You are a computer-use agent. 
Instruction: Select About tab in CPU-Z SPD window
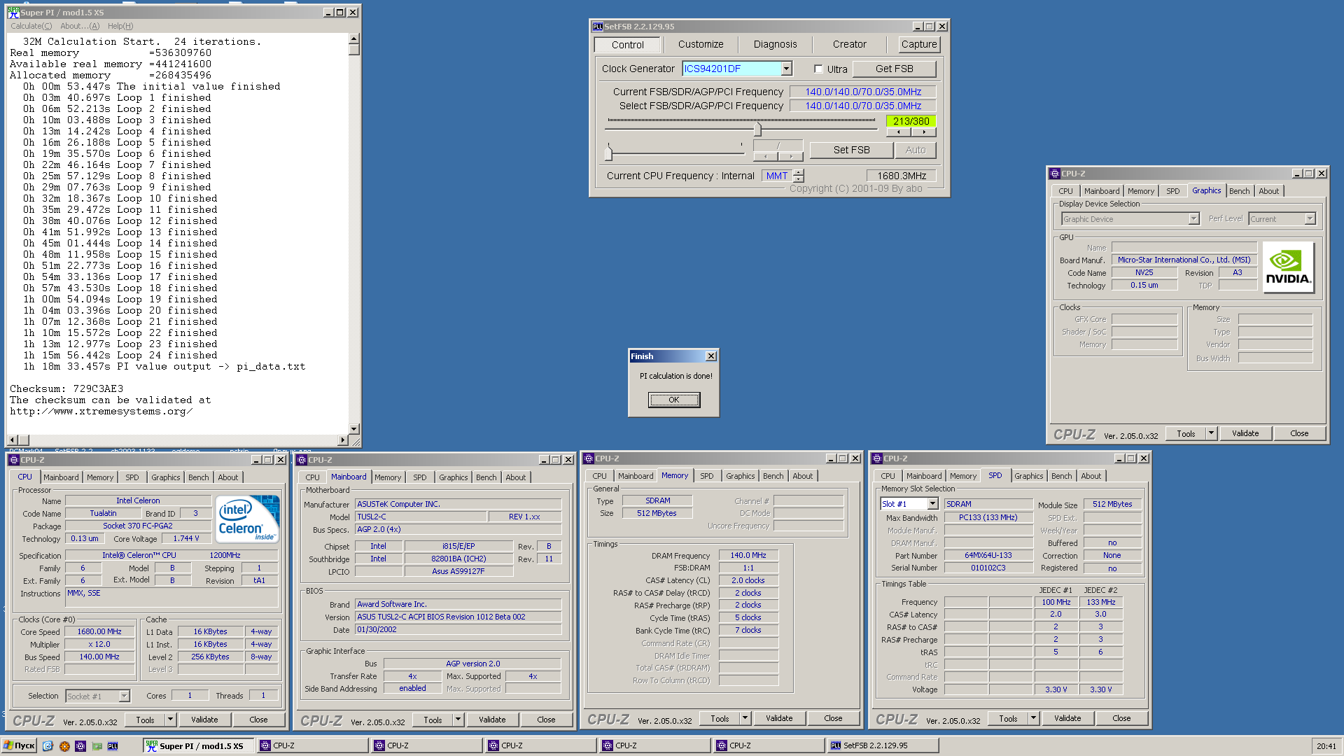[1091, 476]
